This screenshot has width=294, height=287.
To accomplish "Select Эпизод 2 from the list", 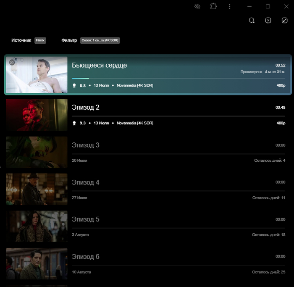I will [x=86, y=108].
